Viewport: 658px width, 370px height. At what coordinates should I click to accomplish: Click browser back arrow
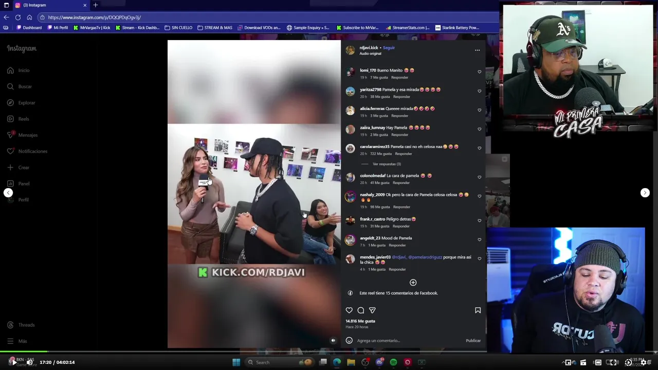(x=6, y=17)
